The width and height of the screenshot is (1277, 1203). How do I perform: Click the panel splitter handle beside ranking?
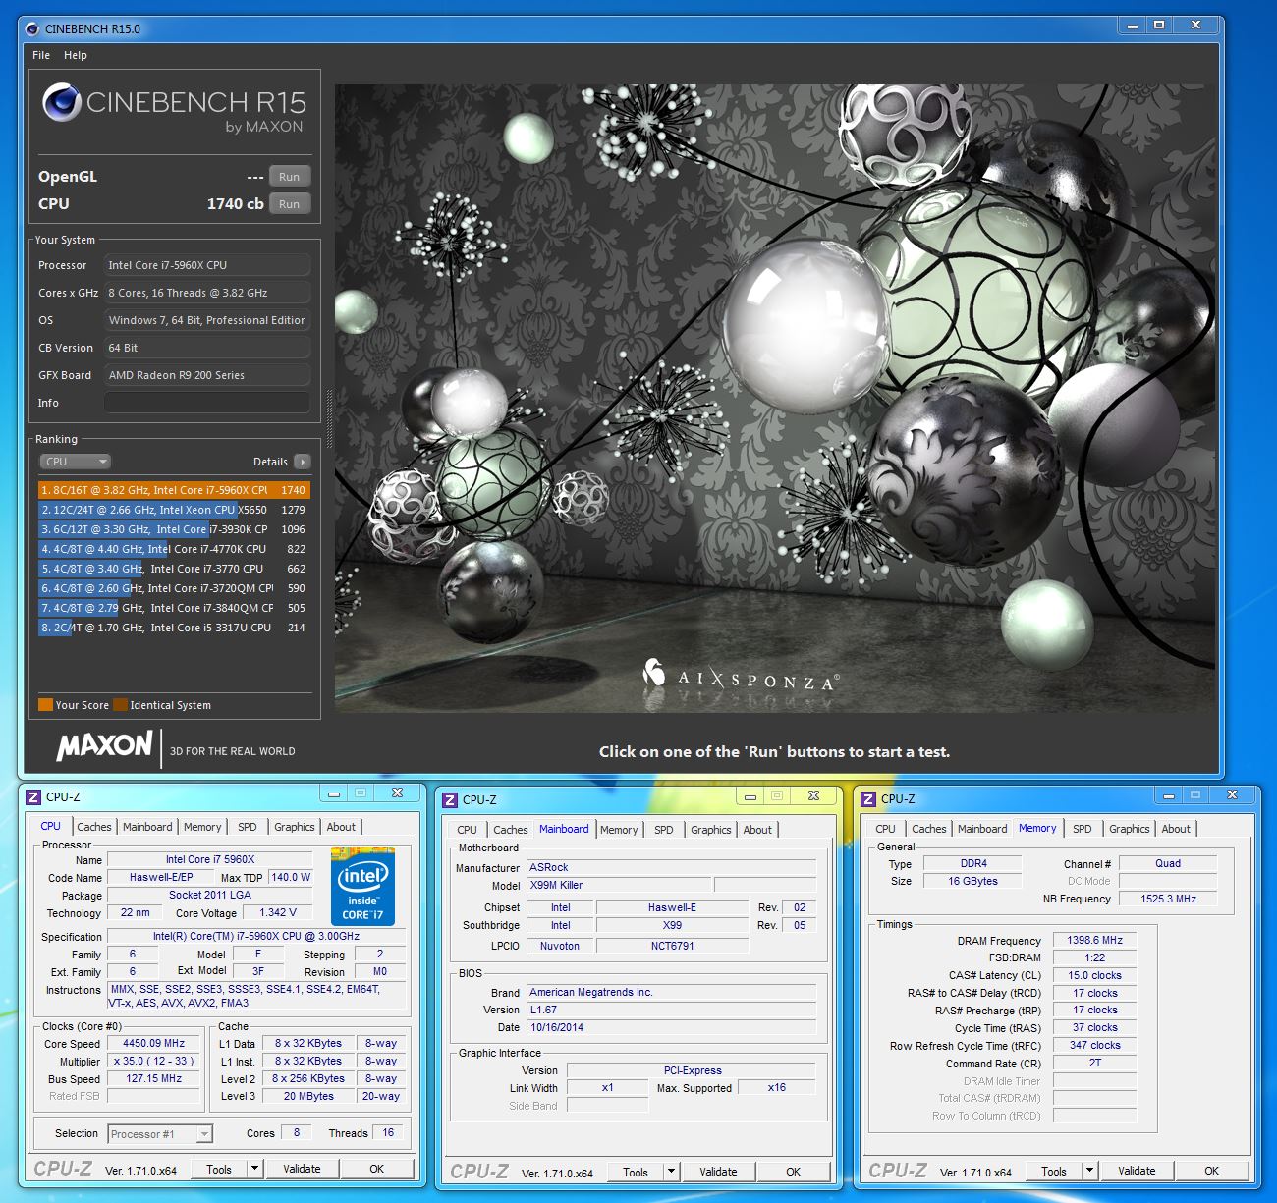tap(329, 417)
